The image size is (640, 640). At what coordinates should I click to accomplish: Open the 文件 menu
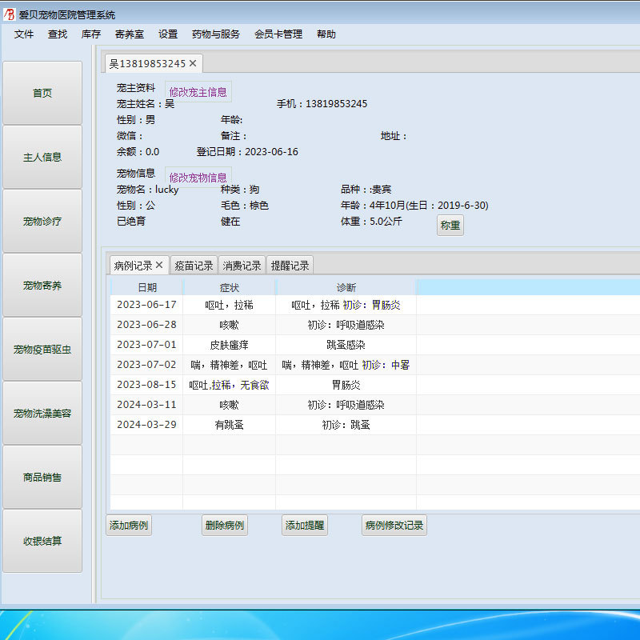24,34
